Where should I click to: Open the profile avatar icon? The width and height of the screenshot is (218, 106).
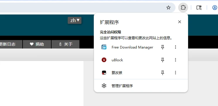click(x=215, y=8)
